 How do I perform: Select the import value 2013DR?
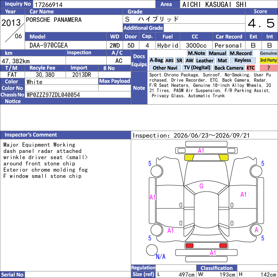(82, 75)
